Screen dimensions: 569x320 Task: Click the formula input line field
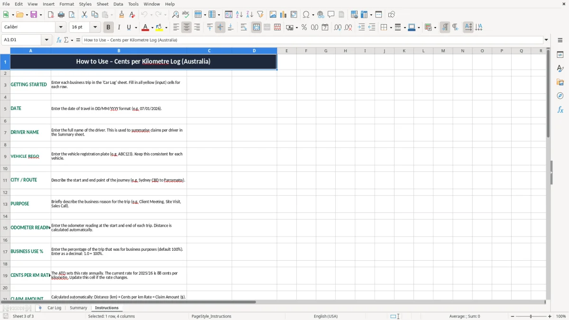click(312, 40)
